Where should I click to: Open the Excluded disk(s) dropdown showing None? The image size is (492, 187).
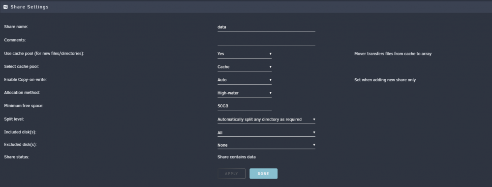[x=266, y=145]
